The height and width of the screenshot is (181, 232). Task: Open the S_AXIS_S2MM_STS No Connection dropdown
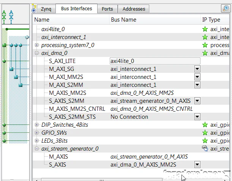click(x=197, y=117)
